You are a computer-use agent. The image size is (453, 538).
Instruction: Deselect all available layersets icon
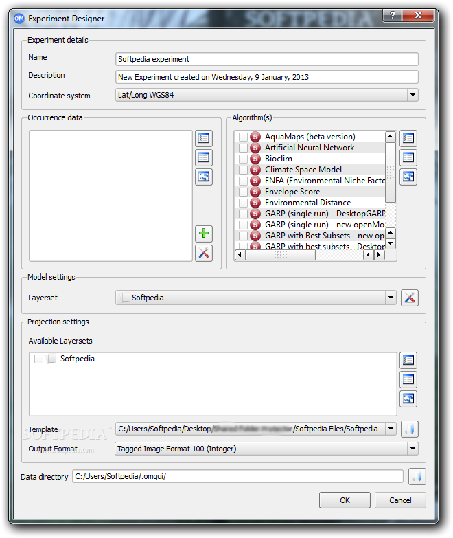click(x=408, y=379)
